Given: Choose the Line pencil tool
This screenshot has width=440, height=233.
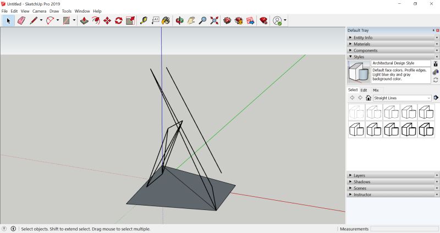Looking at the screenshot, I should point(34,21).
